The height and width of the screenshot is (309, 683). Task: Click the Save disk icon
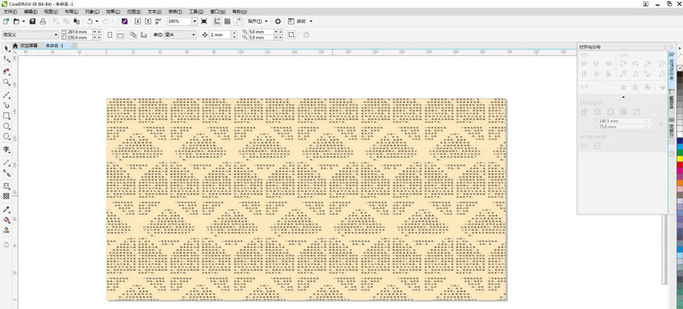click(33, 22)
